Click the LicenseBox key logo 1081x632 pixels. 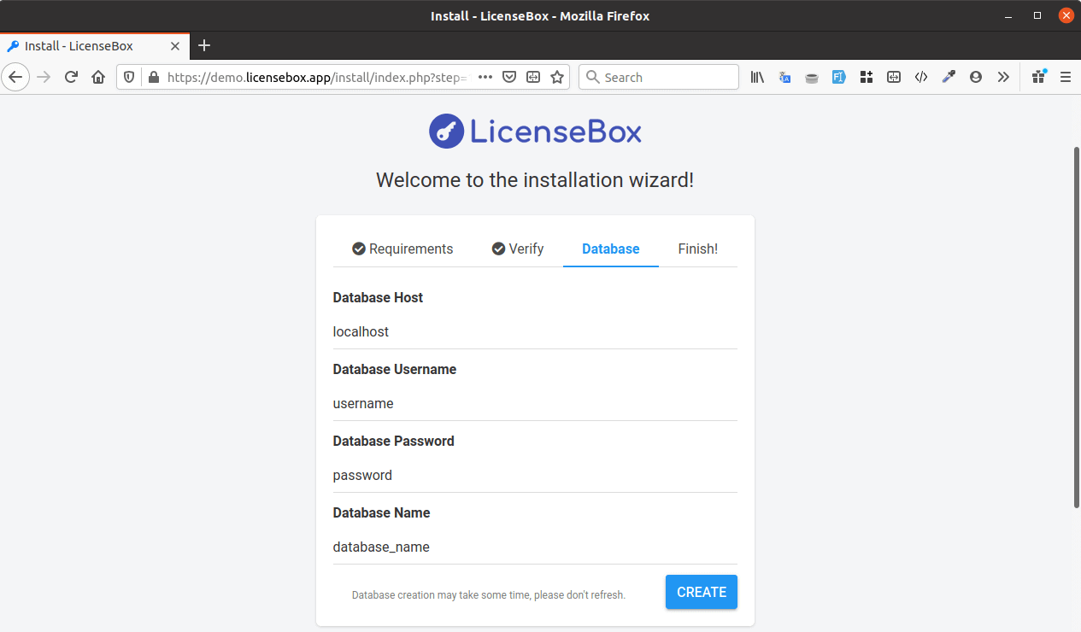click(447, 132)
